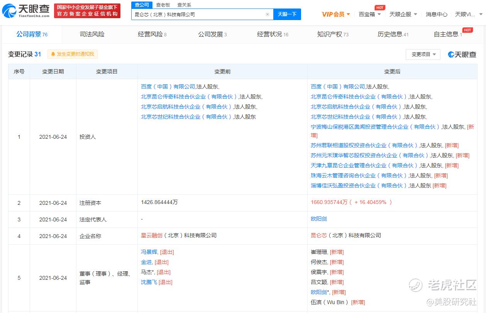Click the 变更前 column header
486x313 pixels.
222,72
